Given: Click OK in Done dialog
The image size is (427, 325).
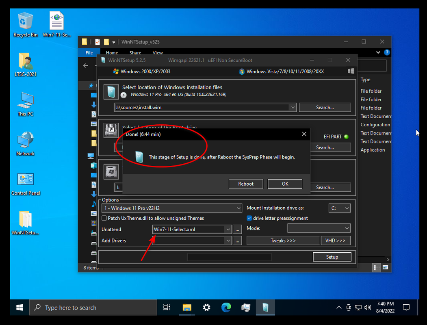Looking at the screenshot, I should (x=285, y=184).
